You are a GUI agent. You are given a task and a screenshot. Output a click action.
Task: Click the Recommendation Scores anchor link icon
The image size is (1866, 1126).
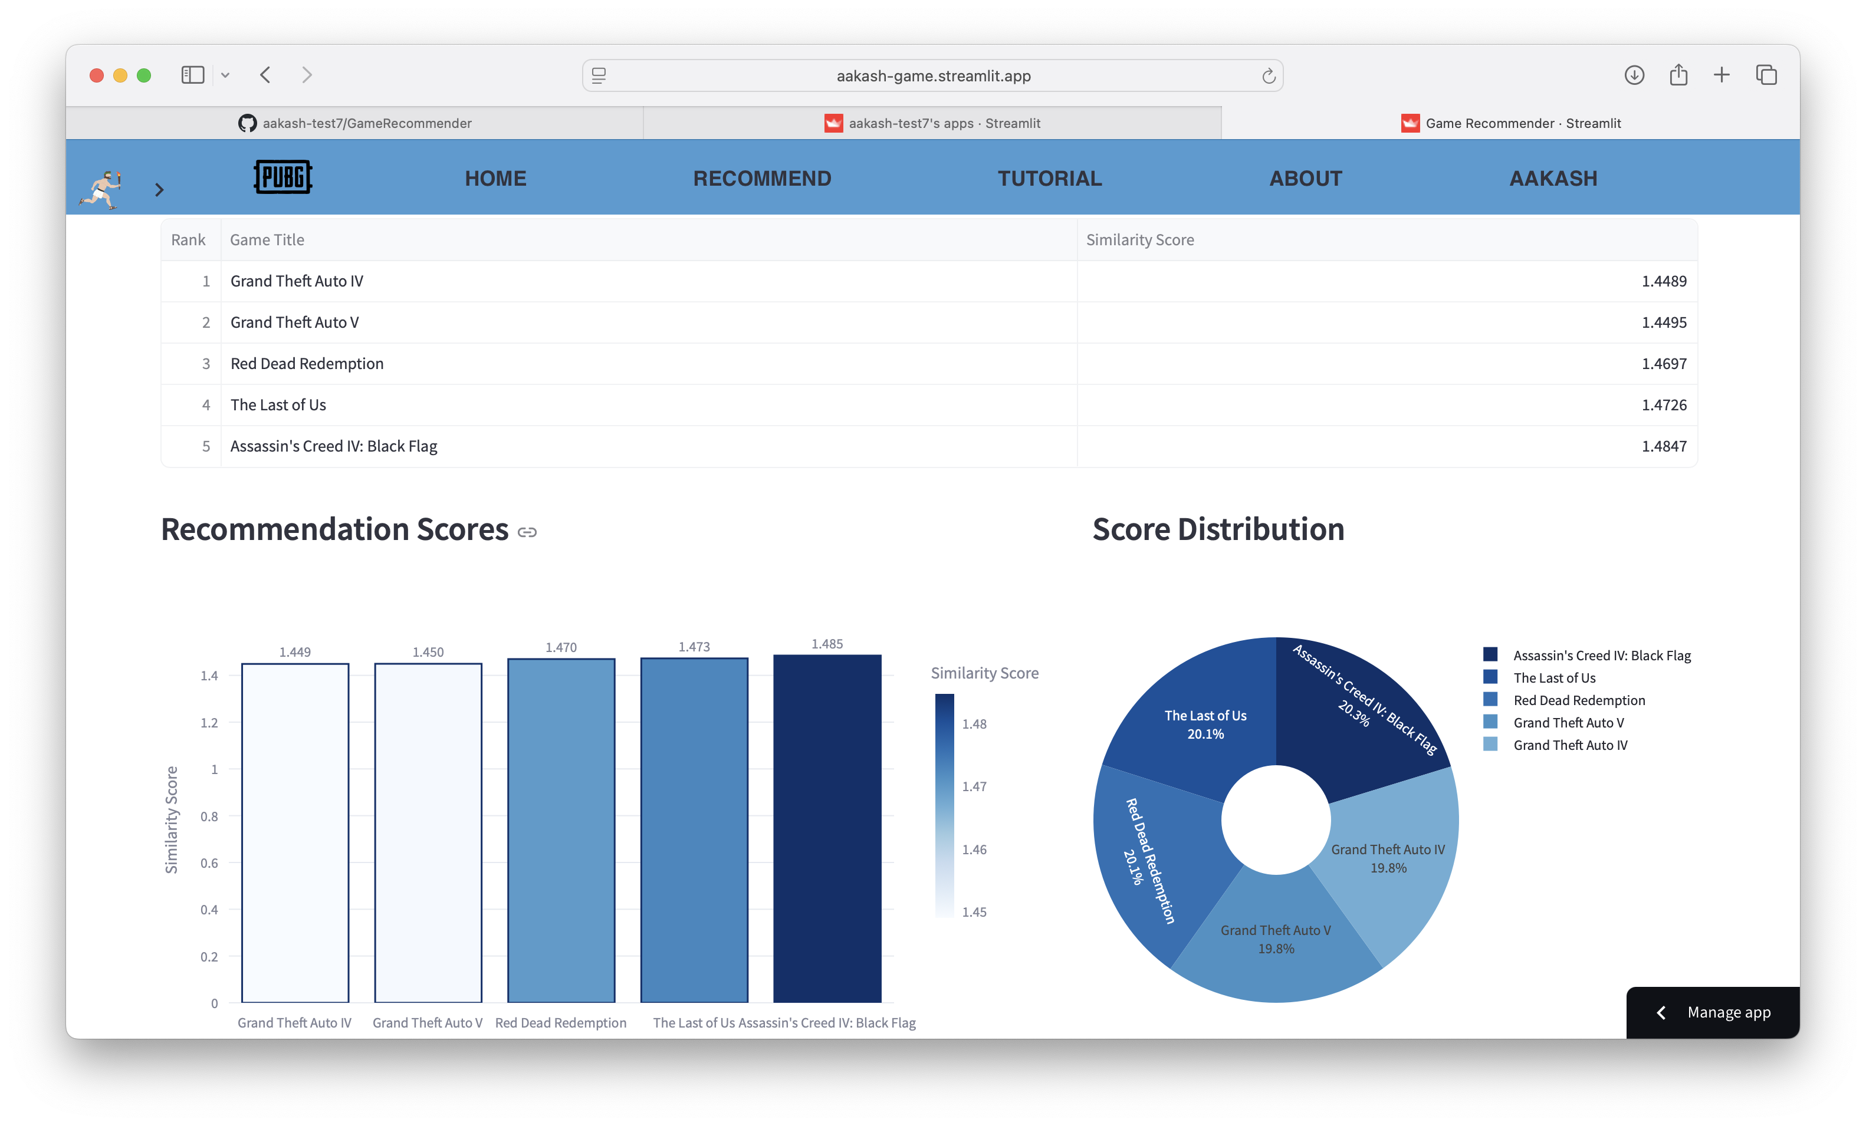tap(527, 532)
